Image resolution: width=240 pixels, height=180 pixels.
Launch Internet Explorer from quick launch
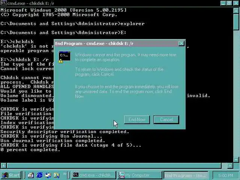pos(40,175)
